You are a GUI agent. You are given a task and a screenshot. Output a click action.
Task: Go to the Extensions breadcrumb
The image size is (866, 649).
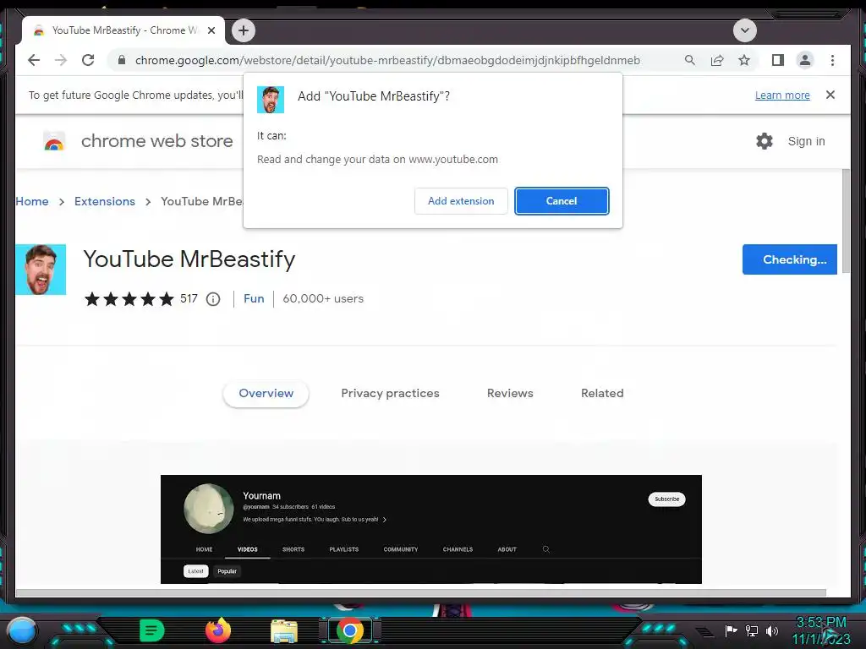[105, 201]
